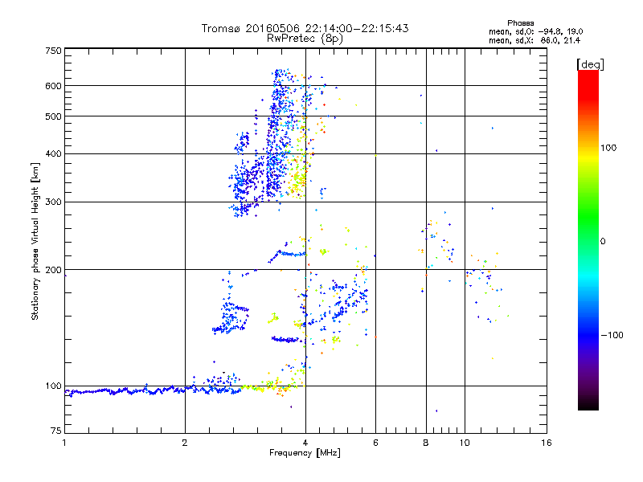This screenshot has height=482, width=643.
Task: Click the 'Frequency [MHz]' axis label
Action: 305,453
